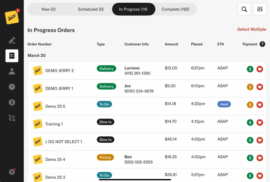Open the clock history sidebar icon
270x182 pixels.
tap(12, 87)
